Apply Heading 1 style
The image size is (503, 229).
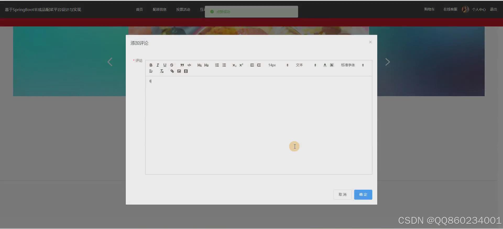pyautogui.click(x=199, y=65)
